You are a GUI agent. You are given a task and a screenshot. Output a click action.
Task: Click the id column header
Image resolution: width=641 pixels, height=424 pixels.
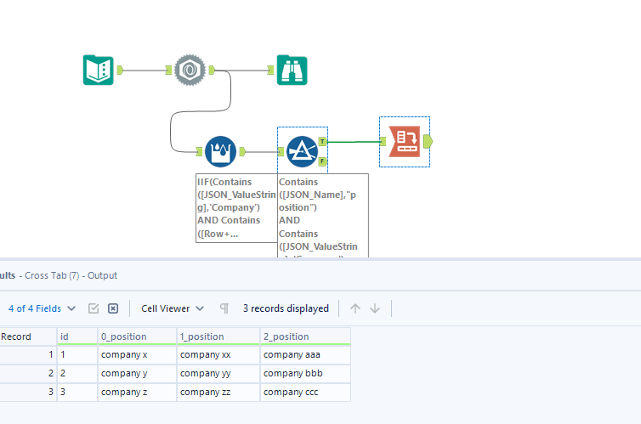(77, 336)
